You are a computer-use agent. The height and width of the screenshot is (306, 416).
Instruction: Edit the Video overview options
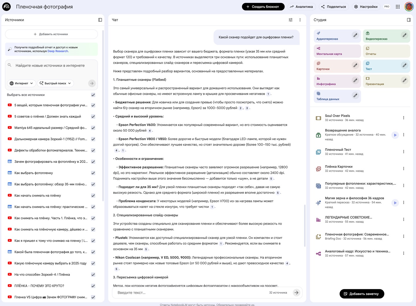click(404, 35)
